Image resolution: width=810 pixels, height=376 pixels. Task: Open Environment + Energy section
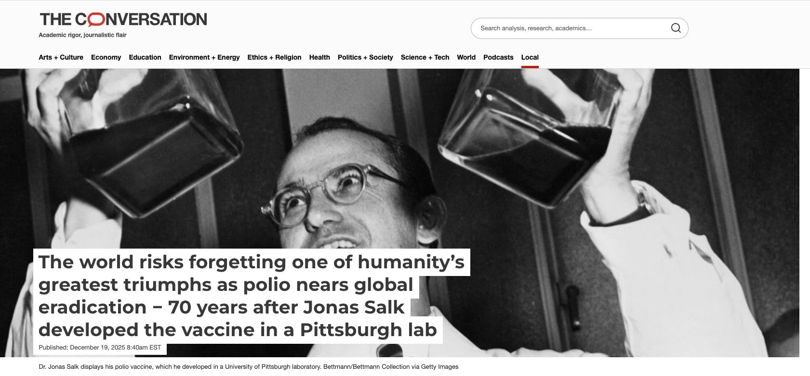point(204,57)
